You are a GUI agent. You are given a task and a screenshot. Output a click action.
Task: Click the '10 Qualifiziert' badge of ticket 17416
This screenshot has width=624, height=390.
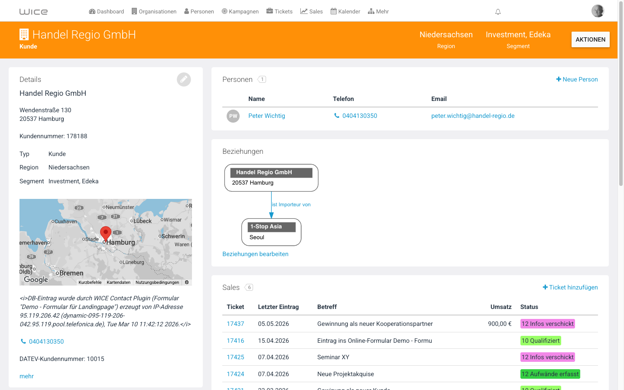[x=541, y=341]
